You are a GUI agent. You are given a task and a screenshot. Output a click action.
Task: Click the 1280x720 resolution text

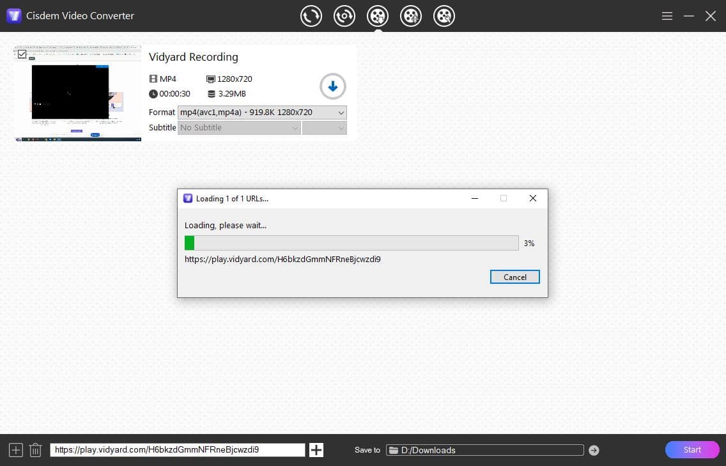tap(235, 79)
